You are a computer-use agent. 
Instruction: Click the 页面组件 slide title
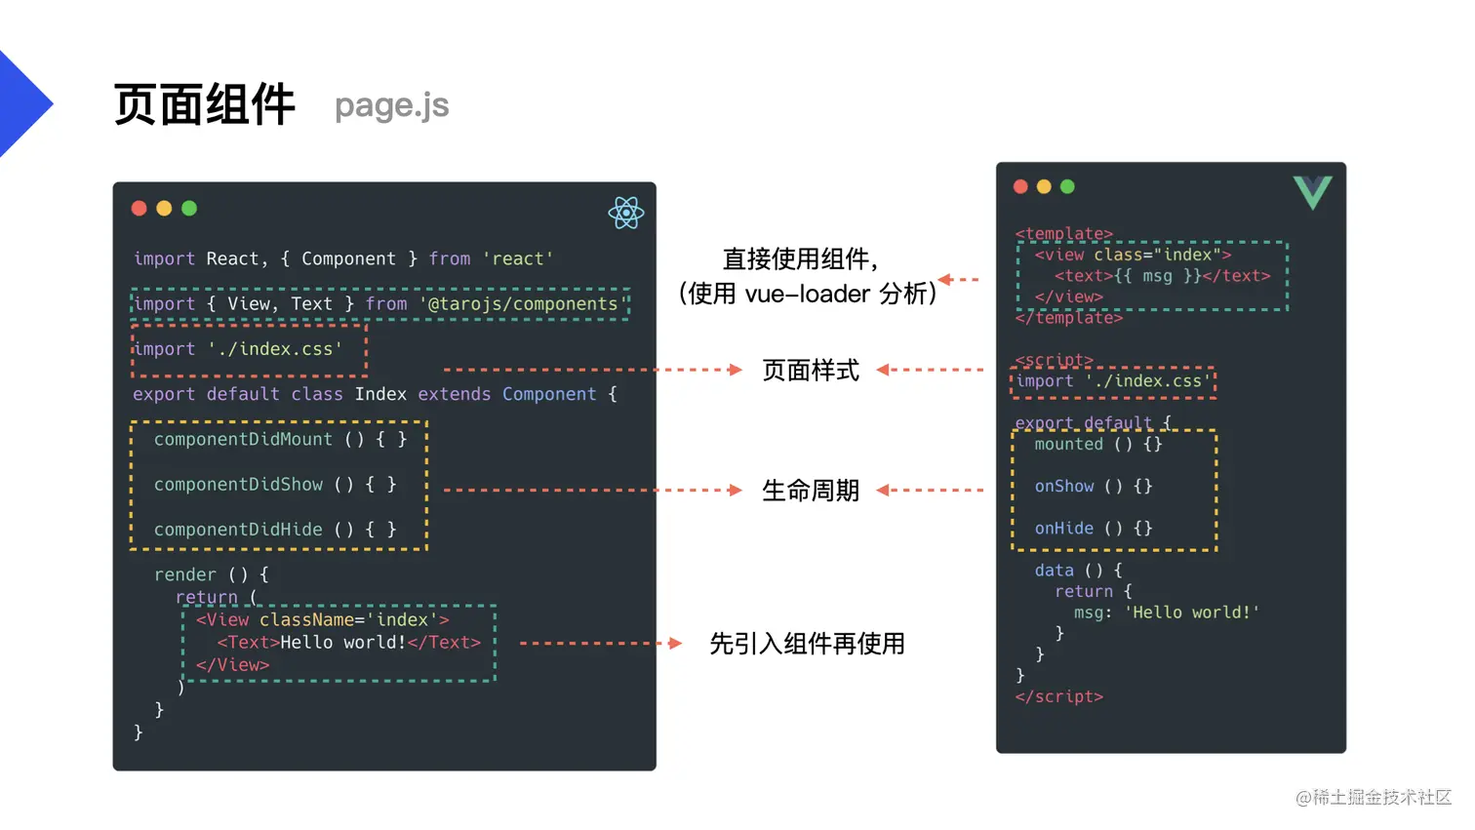(205, 104)
